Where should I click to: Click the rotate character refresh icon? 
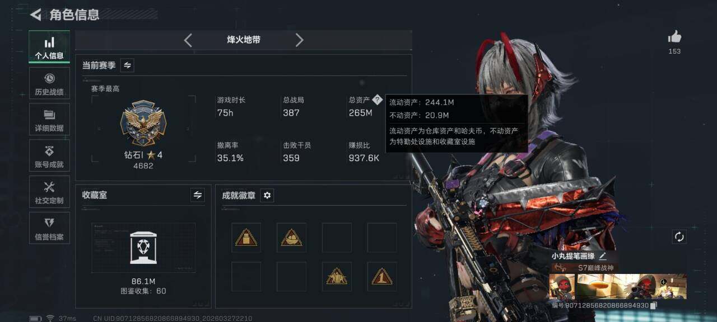(679, 236)
